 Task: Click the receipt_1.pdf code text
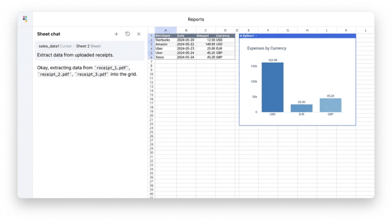pos(112,68)
